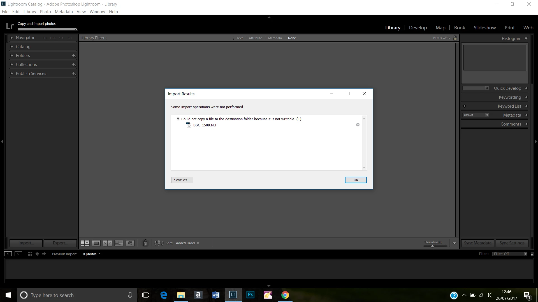Image resolution: width=538 pixels, height=302 pixels.
Task: Switch to Loupe view icon
Action: click(x=96, y=243)
